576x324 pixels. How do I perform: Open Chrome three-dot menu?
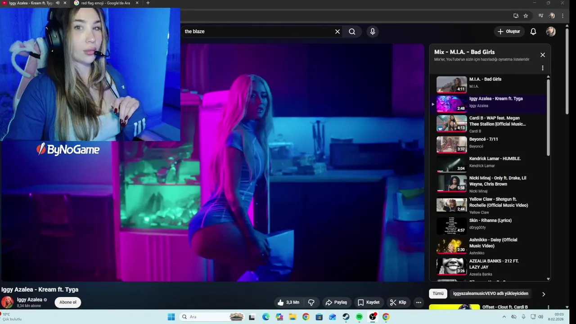tap(562, 16)
